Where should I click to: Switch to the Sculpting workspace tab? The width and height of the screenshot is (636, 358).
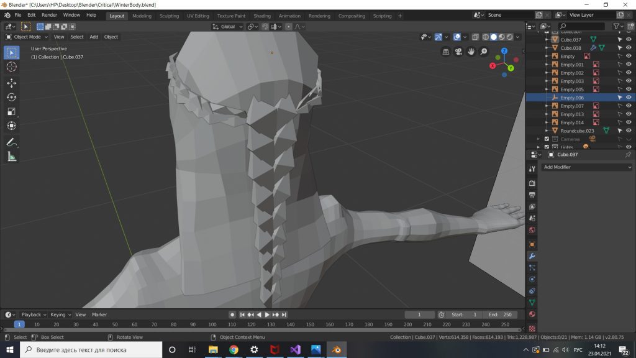point(169,16)
